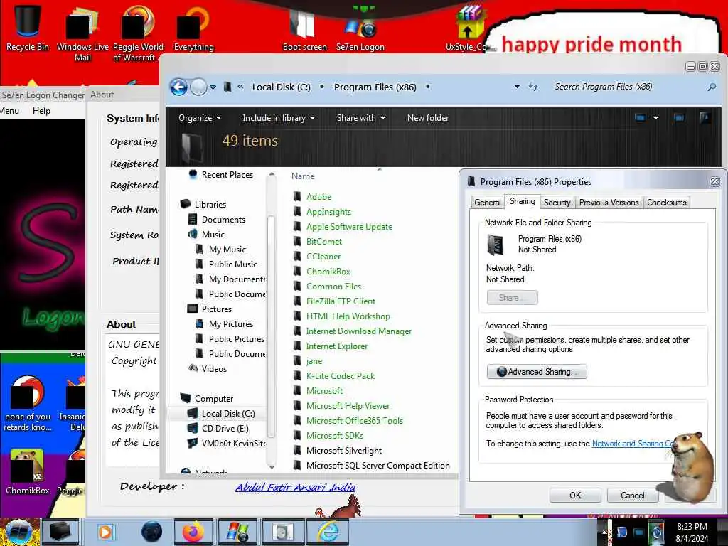Toggle the preview pane icon
The image size is (728, 546).
click(679, 118)
